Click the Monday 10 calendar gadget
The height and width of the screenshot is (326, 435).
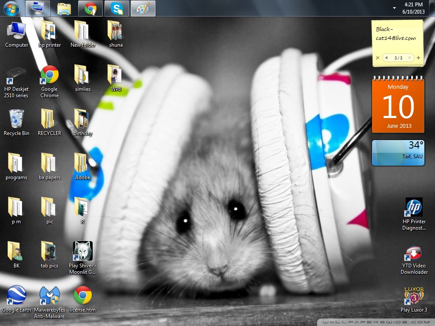point(398,106)
